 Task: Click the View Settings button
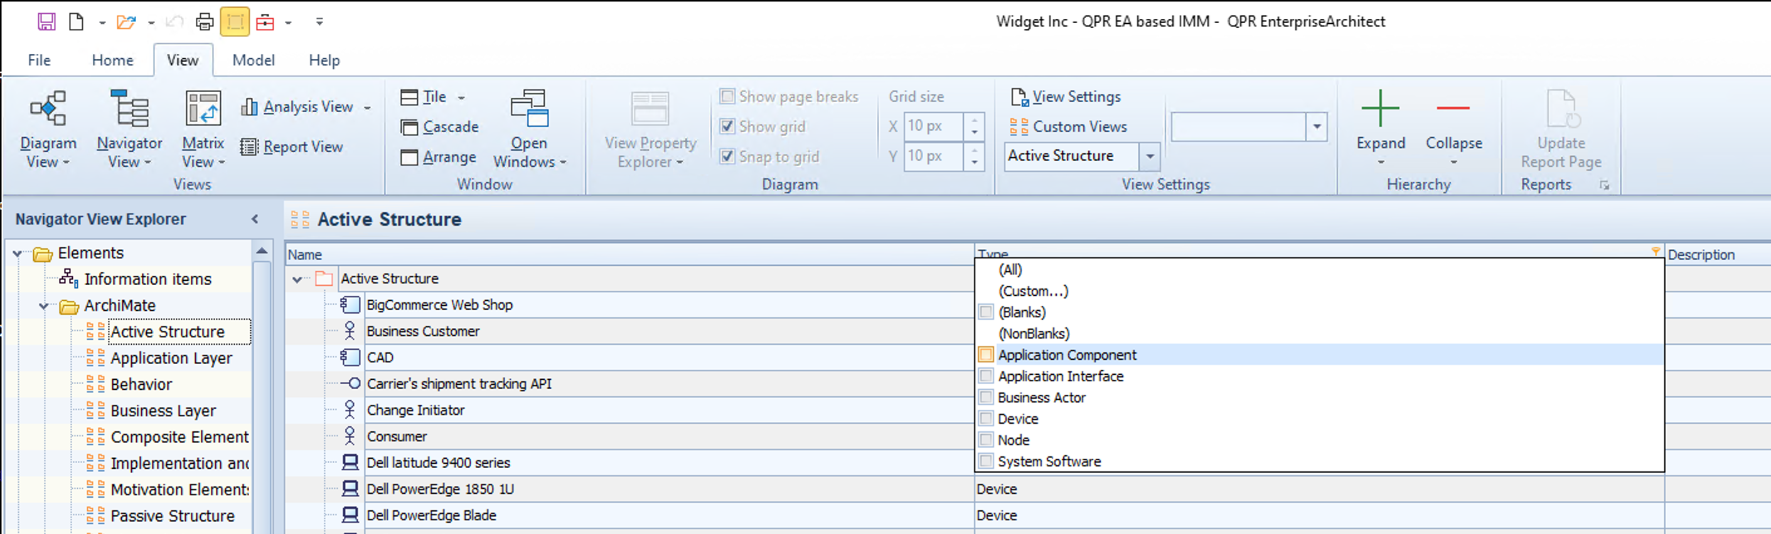tap(1075, 97)
